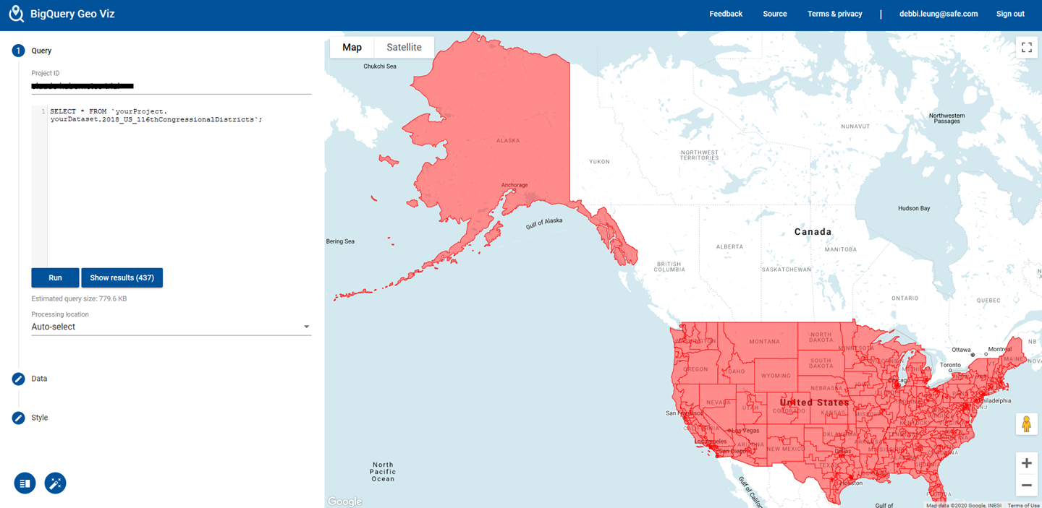Click the Northwest Territories label
Viewport: 1042px width, 508px height.
[x=700, y=155]
